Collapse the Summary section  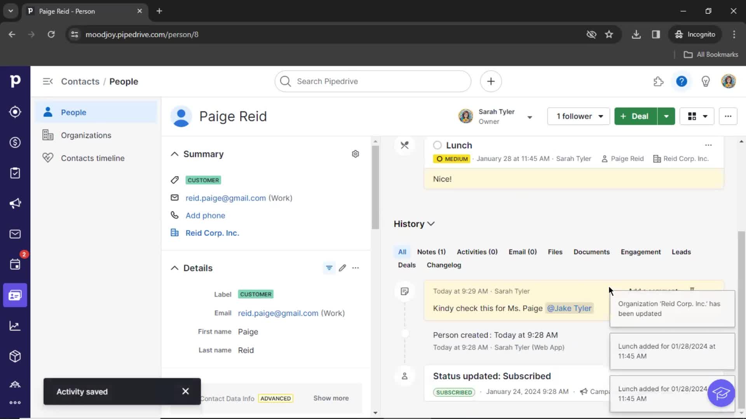tap(175, 154)
